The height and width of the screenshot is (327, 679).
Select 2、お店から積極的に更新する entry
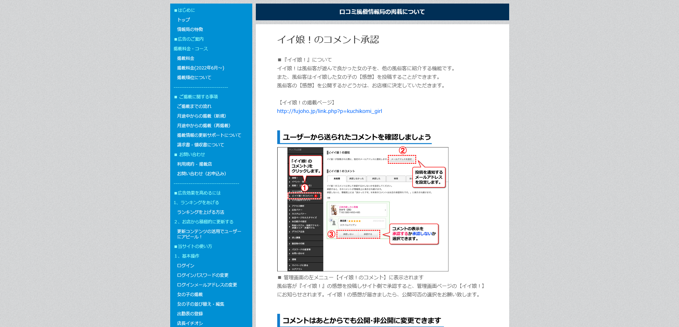pos(204,222)
